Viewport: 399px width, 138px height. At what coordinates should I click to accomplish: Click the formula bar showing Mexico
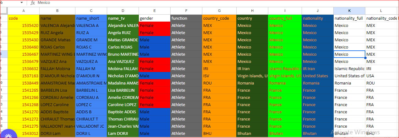tap(217, 3)
